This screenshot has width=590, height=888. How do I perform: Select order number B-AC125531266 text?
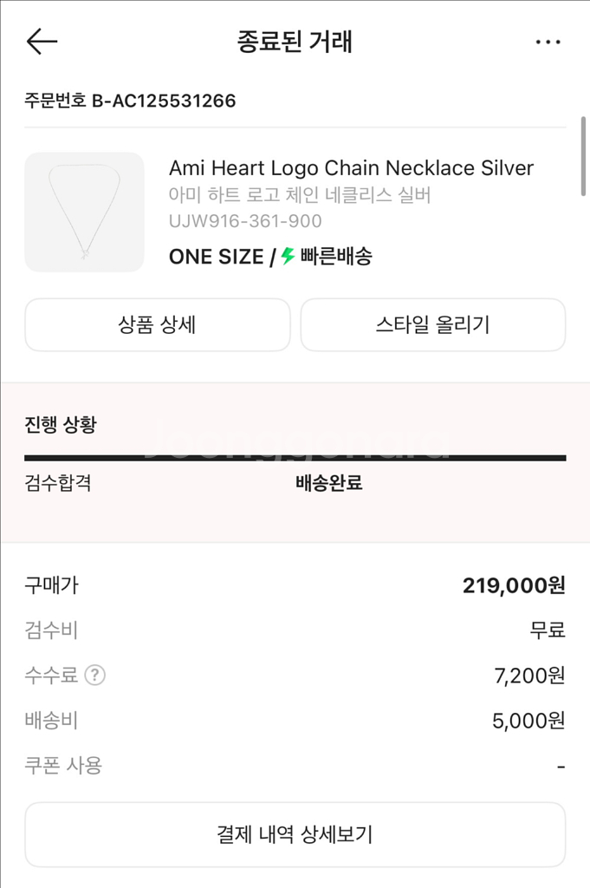pos(130,101)
